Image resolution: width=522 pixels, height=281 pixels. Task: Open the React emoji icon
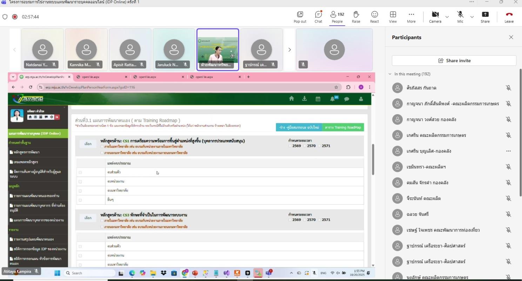374,17
